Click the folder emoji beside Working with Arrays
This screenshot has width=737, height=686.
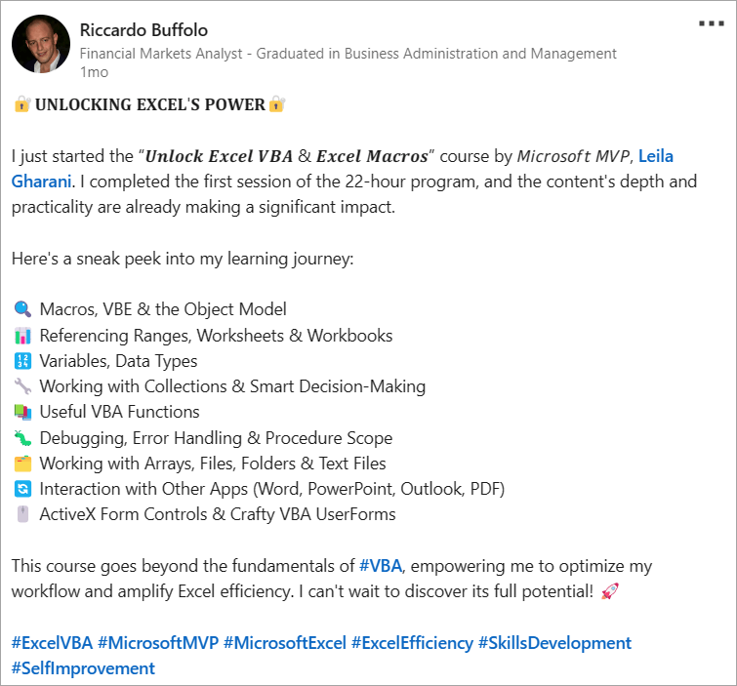pos(22,464)
